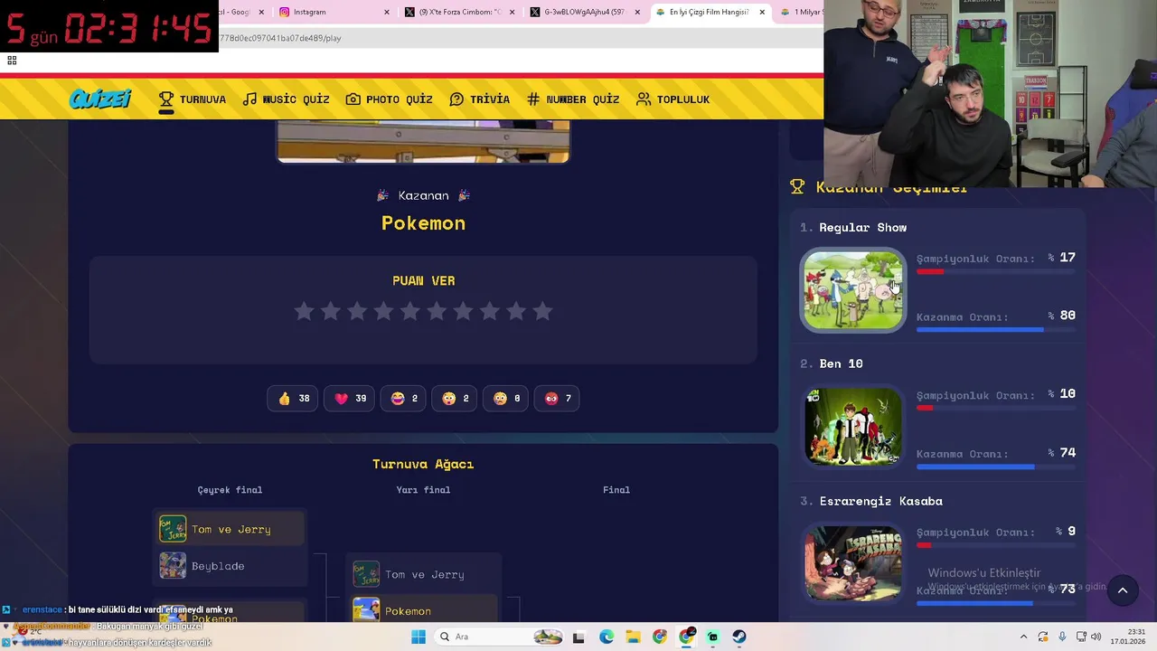Image resolution: width=1157 pixels, height=651 pixels.
Task: Show hidden system tray icons
Action: 1023,637
